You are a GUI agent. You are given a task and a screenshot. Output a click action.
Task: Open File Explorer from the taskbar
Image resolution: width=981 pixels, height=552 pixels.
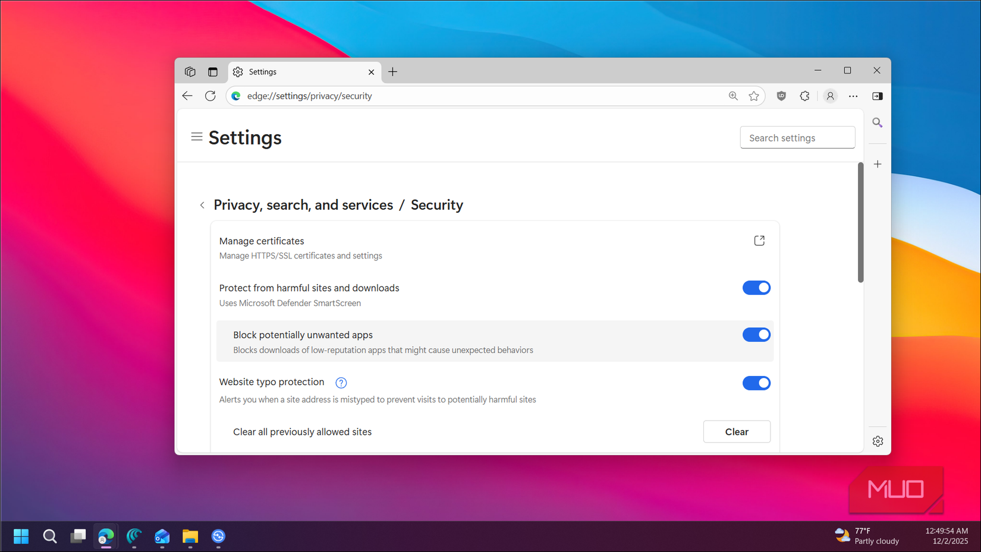pyautogui.click(x=190, y=537)
